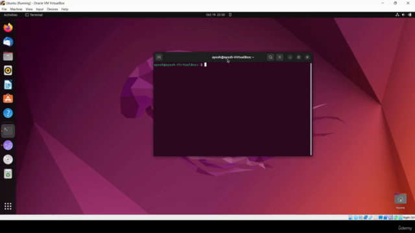Screen dimensions: 415x233
Task: Open the VirtualBox Devices menu
Action: [x=53, y=9]
